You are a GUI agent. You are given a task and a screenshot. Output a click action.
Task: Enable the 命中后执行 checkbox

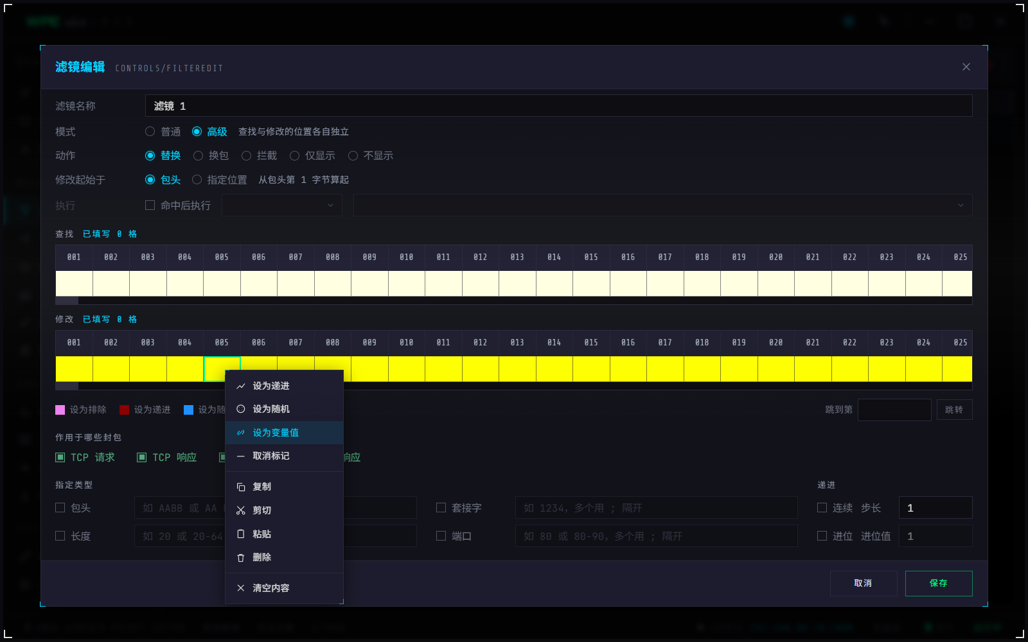tap(150, 205)
